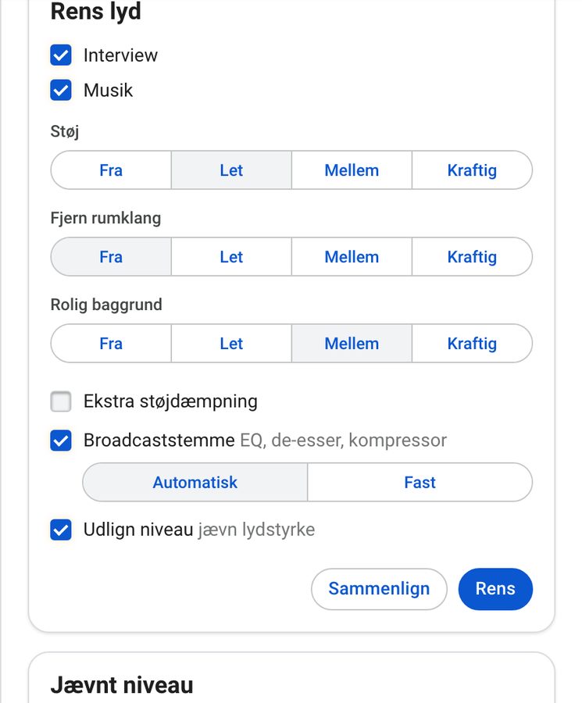Set Rolig baggrund to Let

[x=231, y=343]
